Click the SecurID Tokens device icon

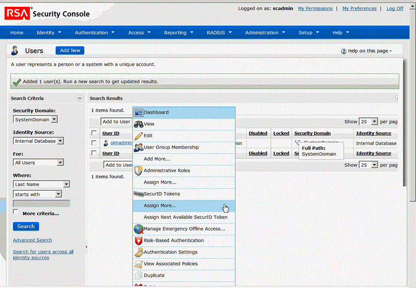pyautogui.click(x=139, y=194)
